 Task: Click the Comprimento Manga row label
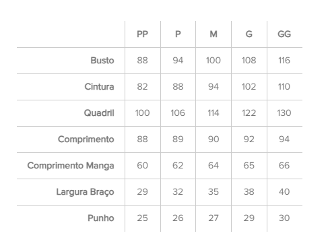pos(71,166)
